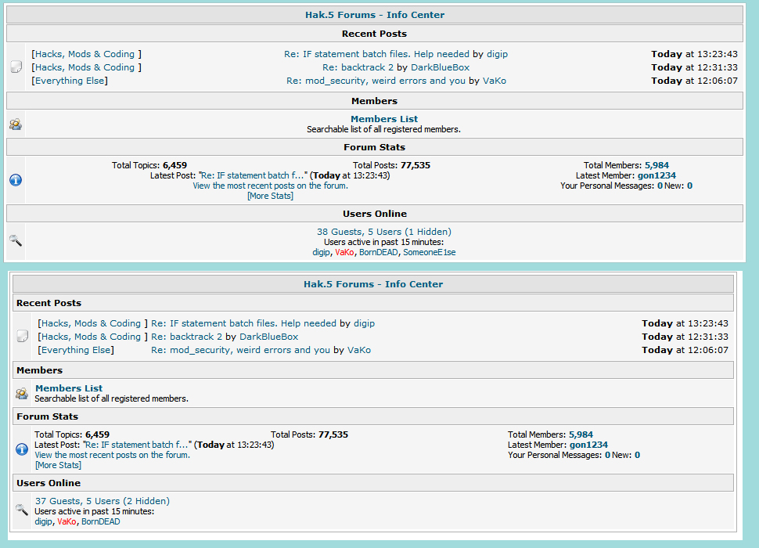Open SomeoneE1se user profile
Viewport: 759px width, 548px height.
click(430, 252)
